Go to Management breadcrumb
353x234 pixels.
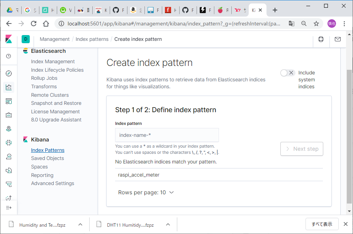point(55,39)
